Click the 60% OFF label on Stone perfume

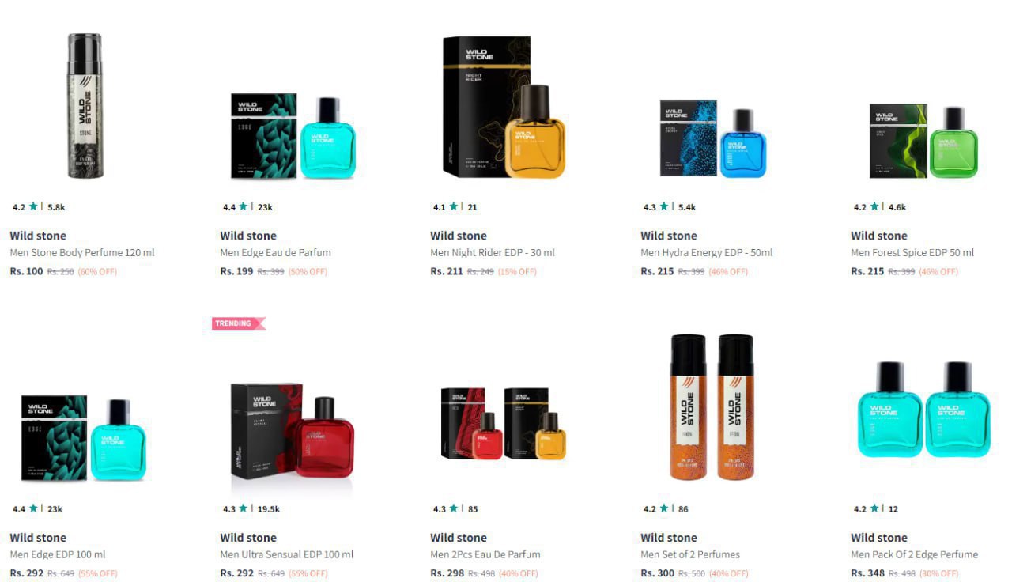97,271
